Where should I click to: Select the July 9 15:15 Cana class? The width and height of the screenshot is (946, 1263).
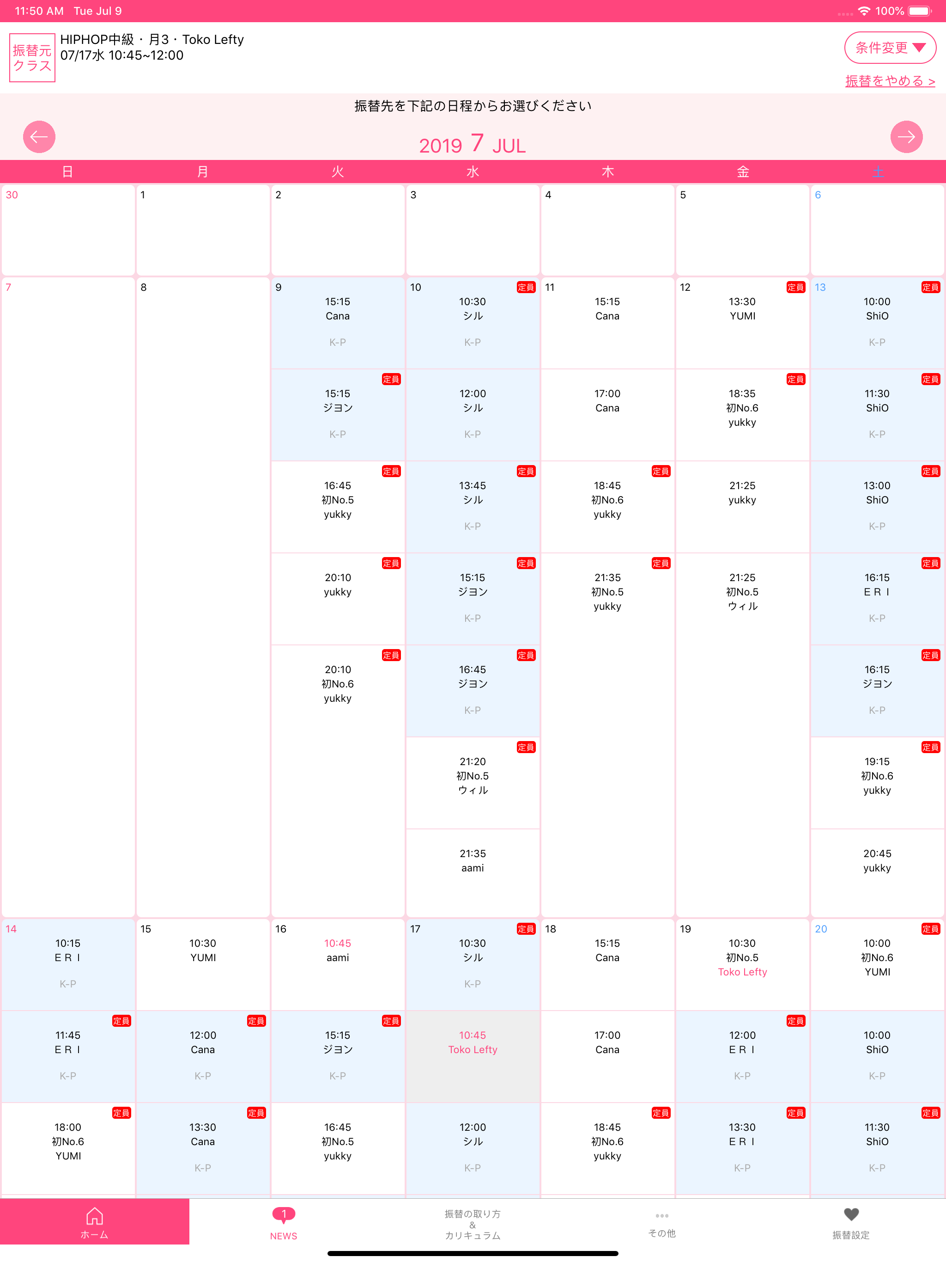coord(338,323)
